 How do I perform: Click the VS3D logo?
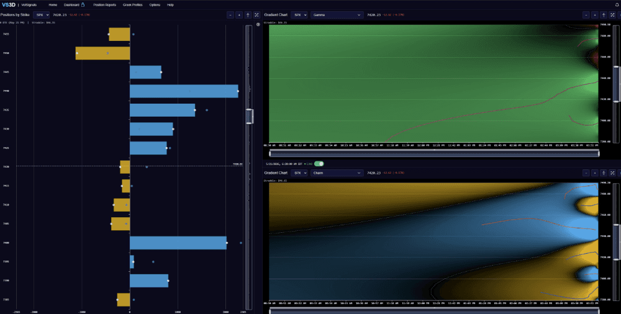pyautogui.click(x=8, y=5)
